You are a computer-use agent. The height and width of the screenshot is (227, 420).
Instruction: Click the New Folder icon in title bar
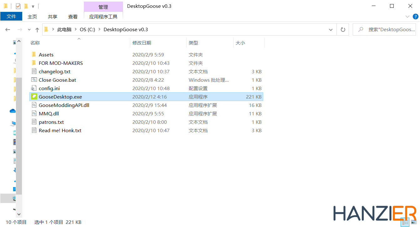click(x=26, y=6)
